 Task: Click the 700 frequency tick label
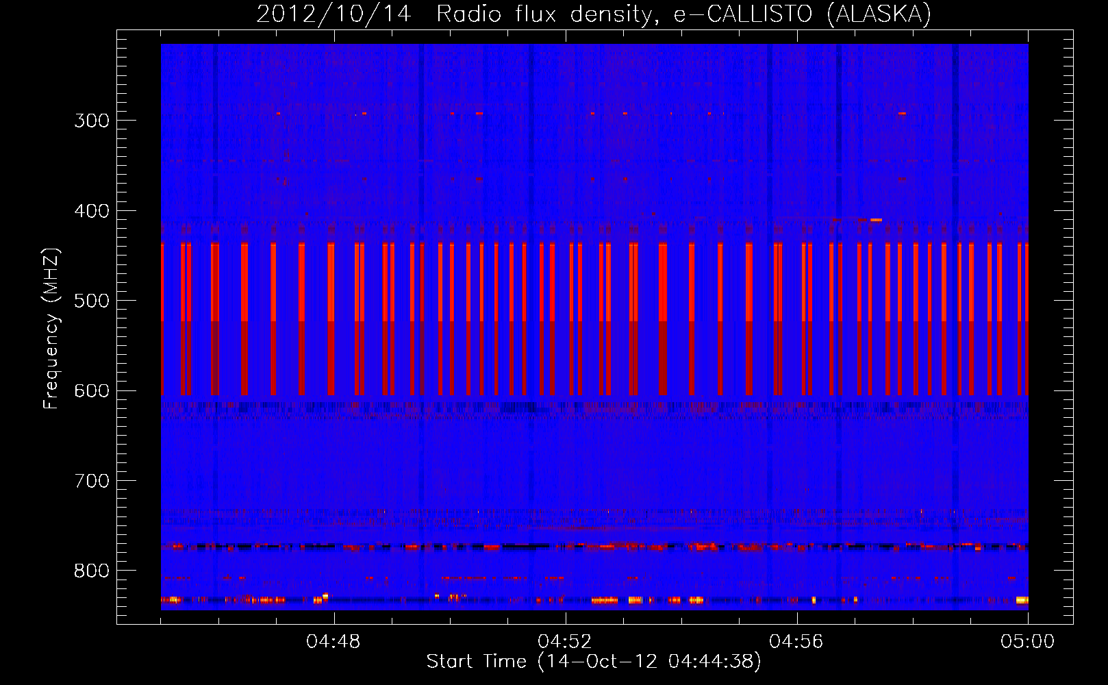[x=92, y=481]
